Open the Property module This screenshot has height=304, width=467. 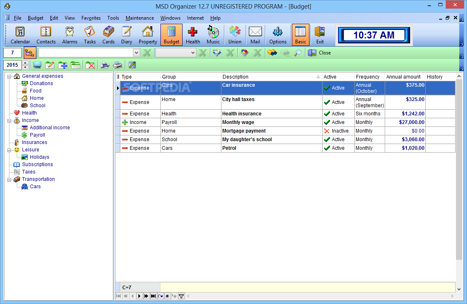pyautogui.click(x=148, y=35)
